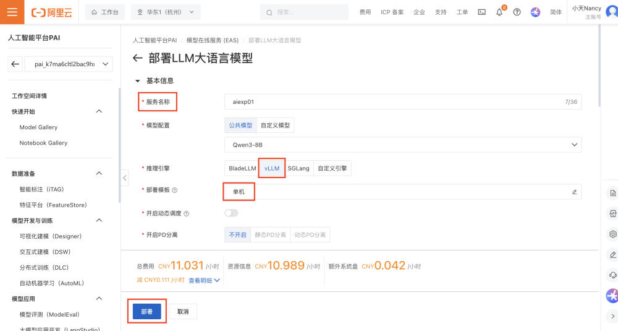Open 模型评测 (ModelEval)

[49, 314]
